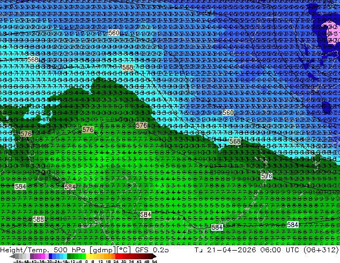
Task: Click the 560 contour label in the upper left
Action: point(114,33)
